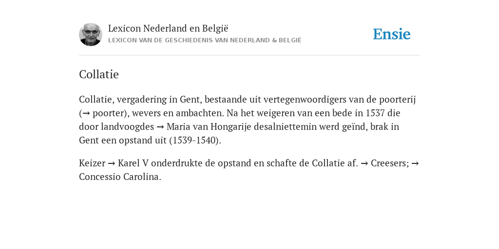Click the arrow icon before Karel V
Viewport: 499px width, 249px height.
pyautogui.click(x=112, y=163)
